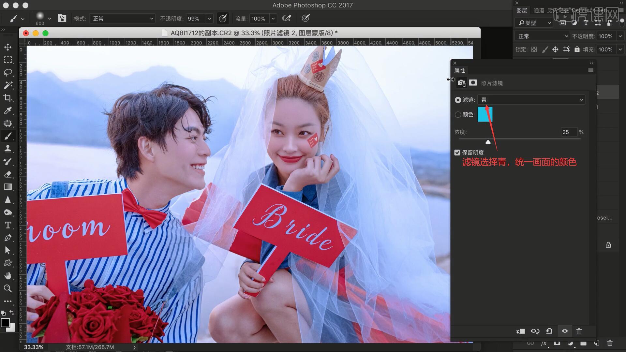Open the layer blend mode 正常 dropdown

[x=543, y=36]
